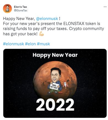Open the @elonmusk mention link
This screenshot has height=120, width=108.
click(47, 19)
